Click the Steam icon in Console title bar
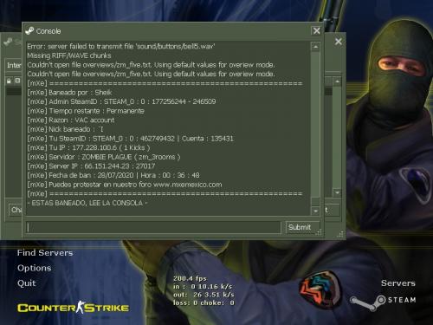Image resolution: width=433 pixels, height=325 pixels. 29,30
